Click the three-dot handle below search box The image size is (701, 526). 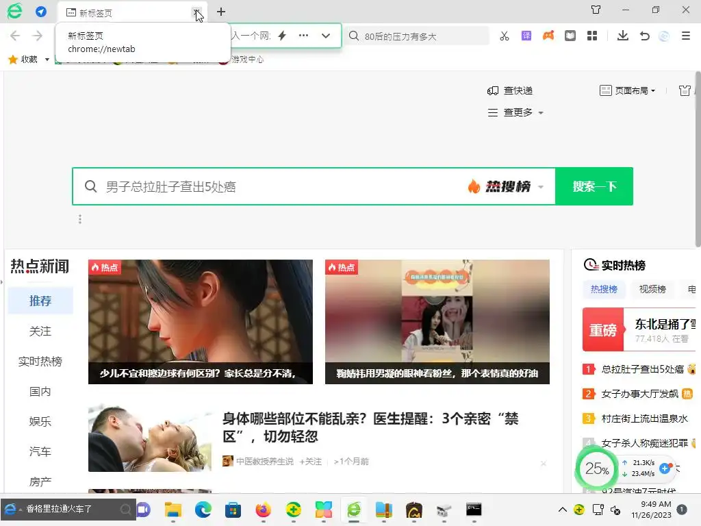click(80, 219)
